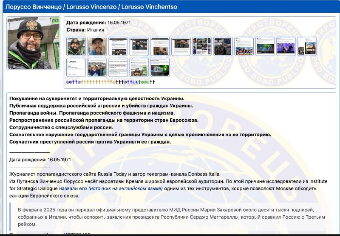This screenshot has width=340, height=236.
Task: Click 'Журналист пропагандистского сайта Russia Today' sentence
Action: tap(115, 174)
